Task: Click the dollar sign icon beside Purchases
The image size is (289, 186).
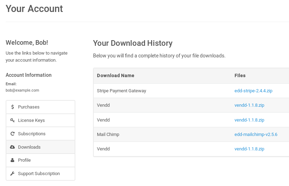Action: 13,107
